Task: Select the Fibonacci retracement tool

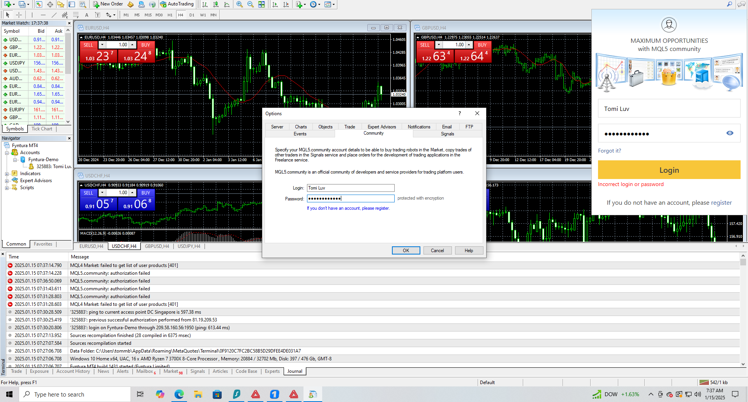Action: click(76, 15)
